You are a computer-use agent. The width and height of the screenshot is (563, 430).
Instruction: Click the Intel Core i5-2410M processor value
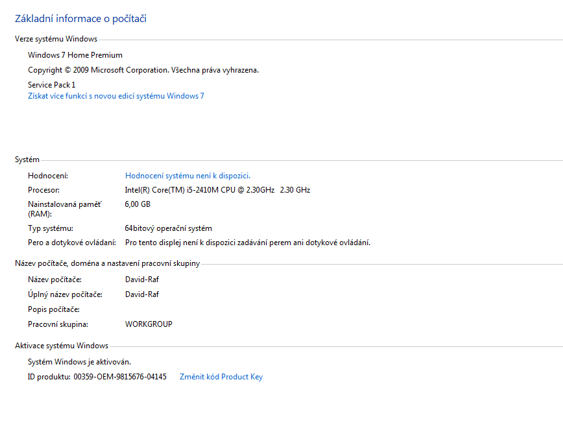coord(217,190)
